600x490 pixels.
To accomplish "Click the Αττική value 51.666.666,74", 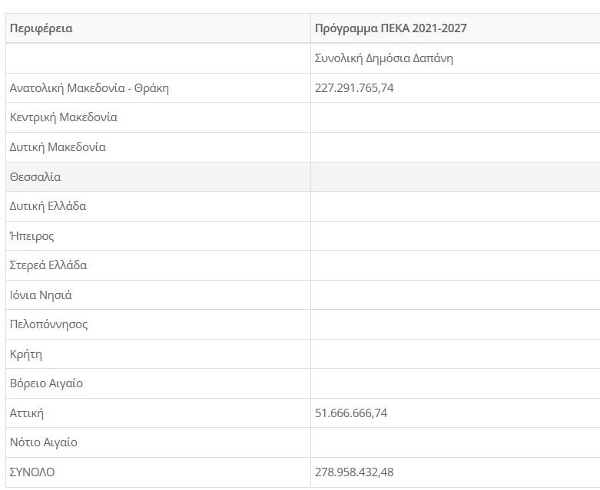I will 351,413.
